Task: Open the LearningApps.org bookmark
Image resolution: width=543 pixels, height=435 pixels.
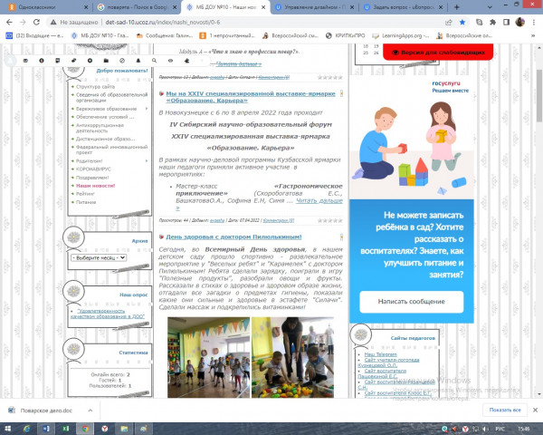Action: pos(401,35)
